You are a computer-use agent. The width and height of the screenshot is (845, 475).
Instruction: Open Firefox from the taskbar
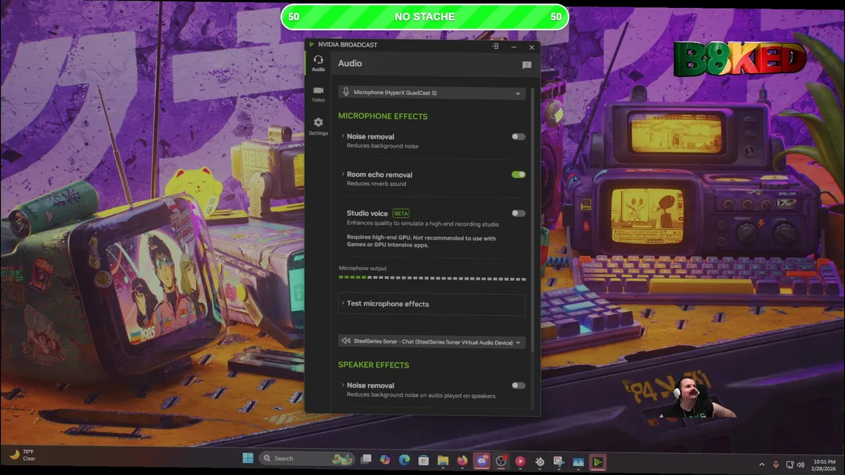(x=462, y=460)
